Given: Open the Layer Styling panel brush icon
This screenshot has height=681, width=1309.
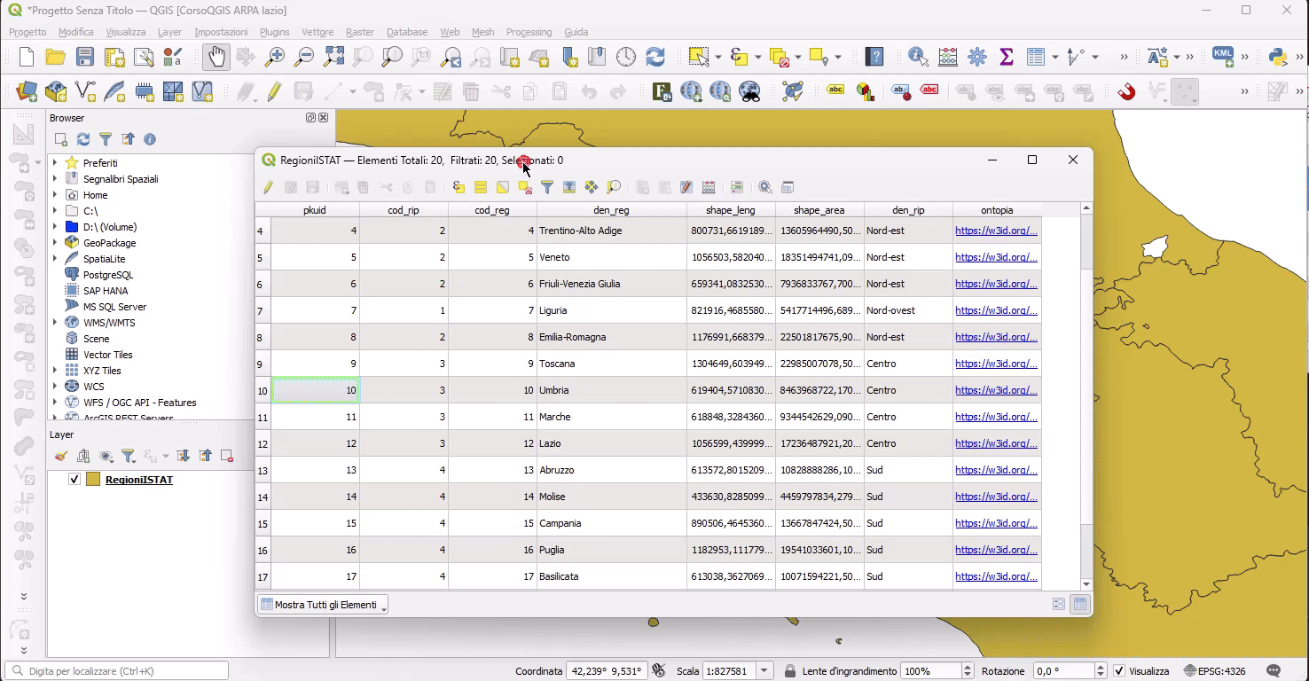Looking at the screenshot, I should (x=60, y=456).
